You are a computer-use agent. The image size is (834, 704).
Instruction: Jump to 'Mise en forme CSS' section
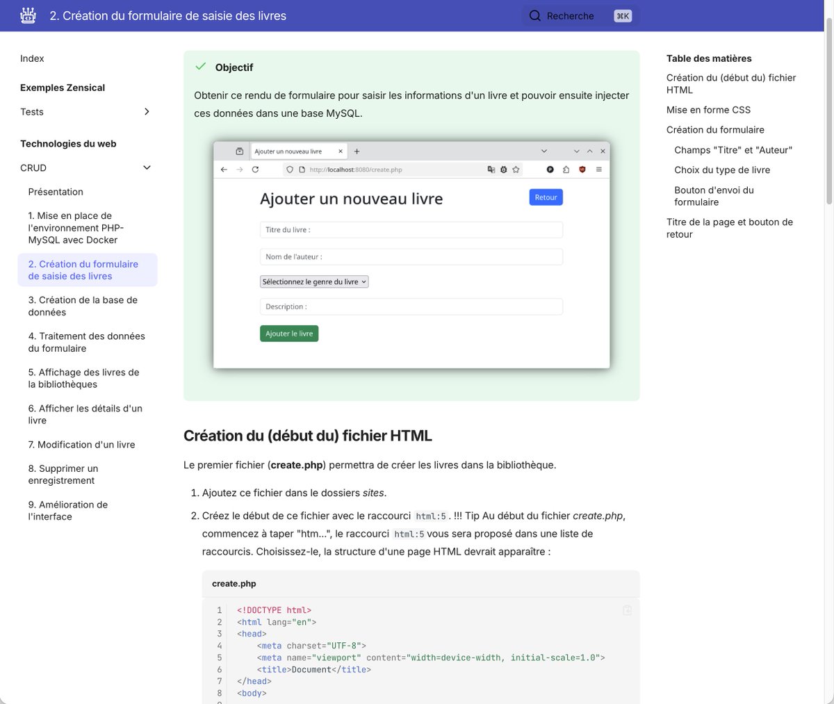click(x=708, y=110)
